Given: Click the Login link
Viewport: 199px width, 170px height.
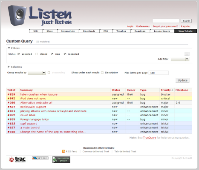Looking at the screenshot, I should click(x=130, y=26).
